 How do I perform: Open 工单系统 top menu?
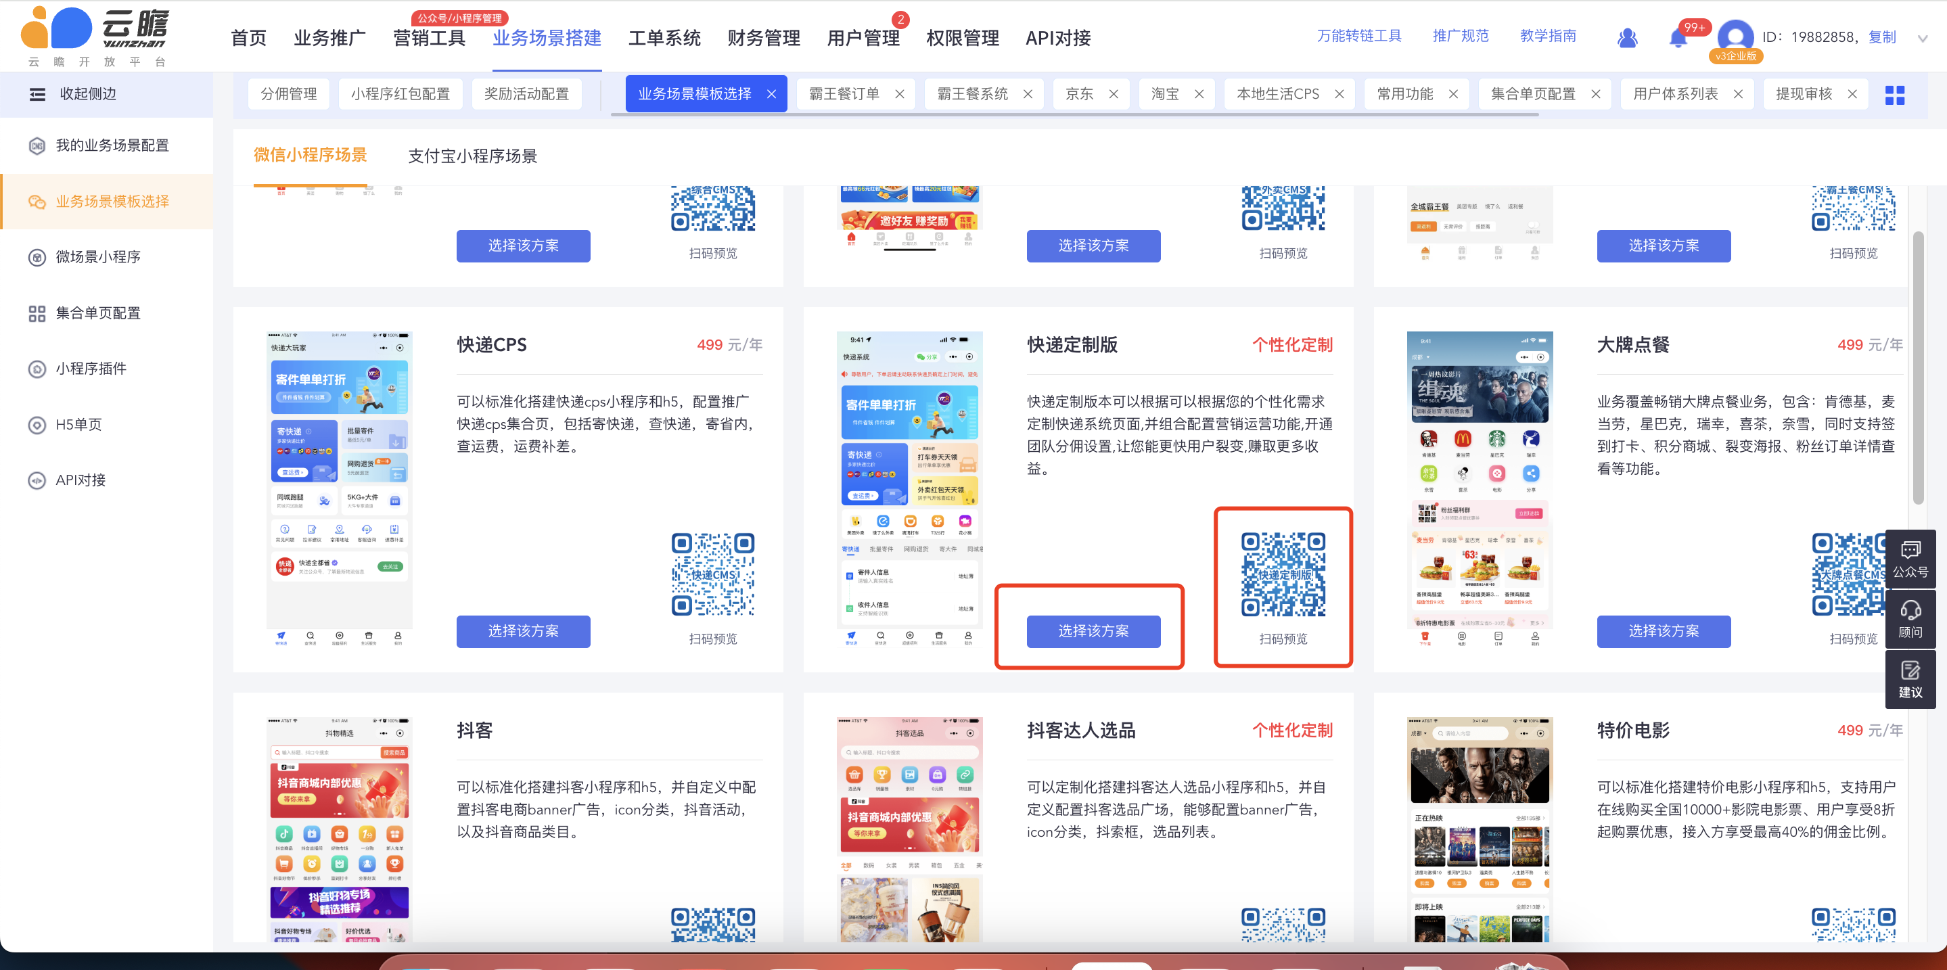pyautogui.click(x=664, y=39)
